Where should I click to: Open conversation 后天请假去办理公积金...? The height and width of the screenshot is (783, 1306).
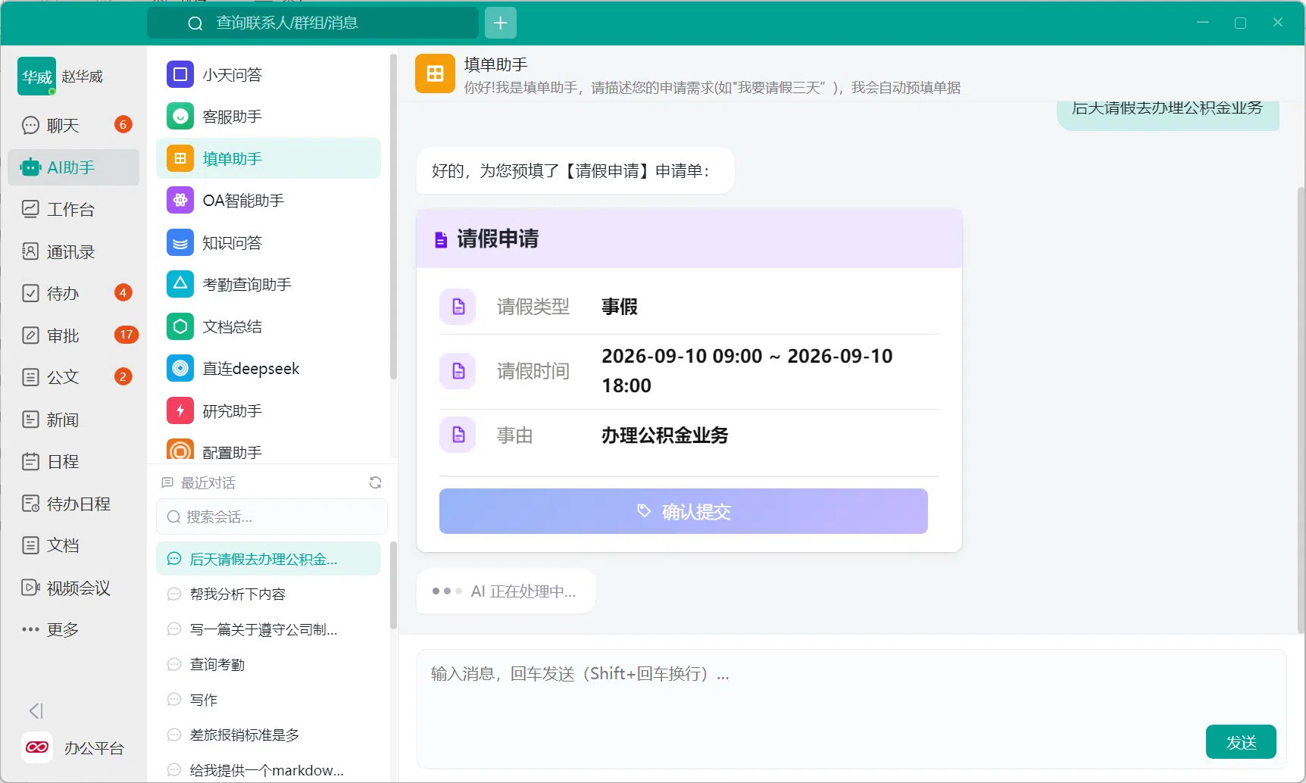click(x=268, y=559)
